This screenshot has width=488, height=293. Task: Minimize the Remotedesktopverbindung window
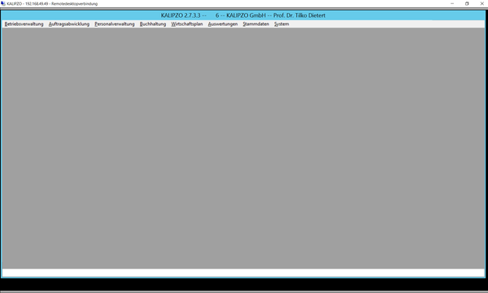pyautogui.click(x=452, y=4)
